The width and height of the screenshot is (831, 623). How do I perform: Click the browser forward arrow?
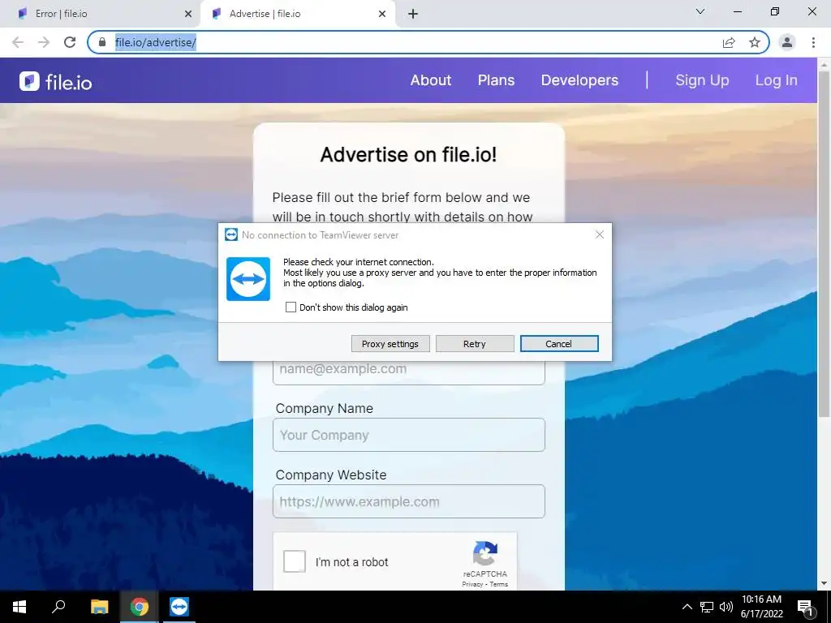click(44, 42)
